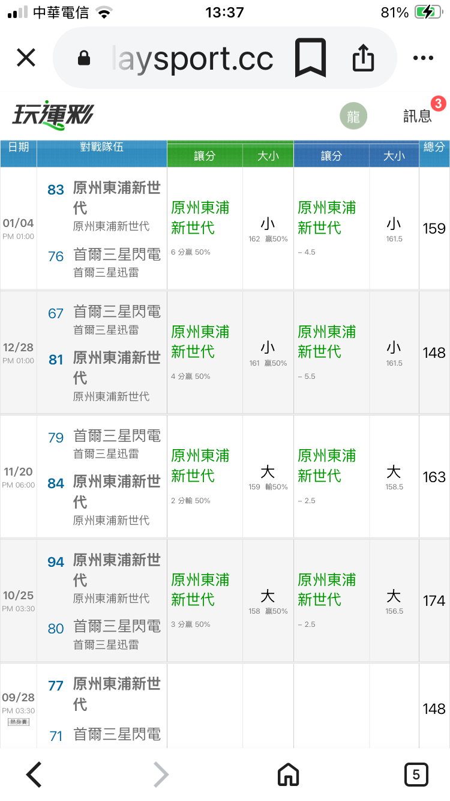Tap the 對戰隊伍 column header
This screenshot has width=450, height=801.
pyautogui.click(x=101, y=147)
